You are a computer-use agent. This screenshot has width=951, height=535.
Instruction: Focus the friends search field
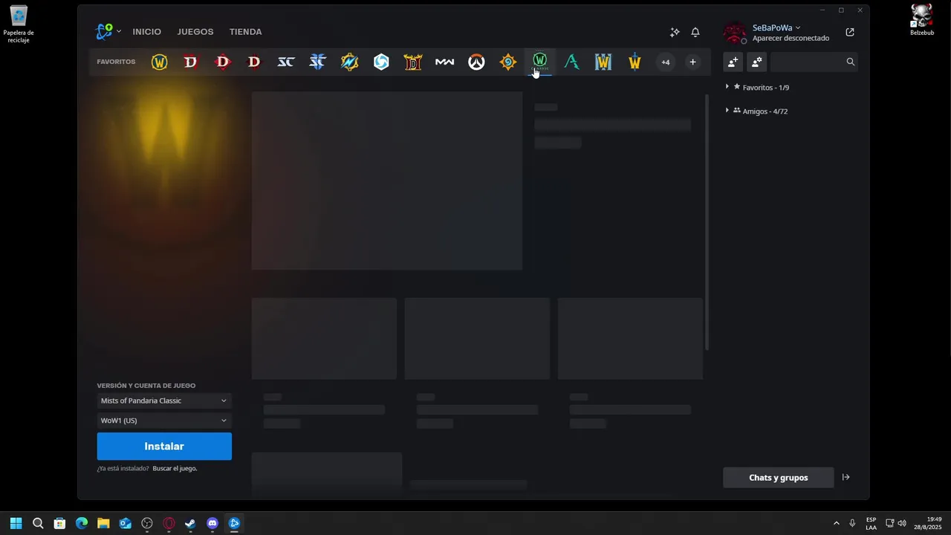click(814, 62)
